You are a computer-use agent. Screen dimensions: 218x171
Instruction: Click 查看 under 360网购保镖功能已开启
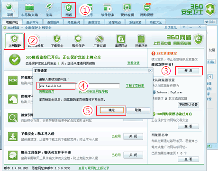tap(188, 126)
